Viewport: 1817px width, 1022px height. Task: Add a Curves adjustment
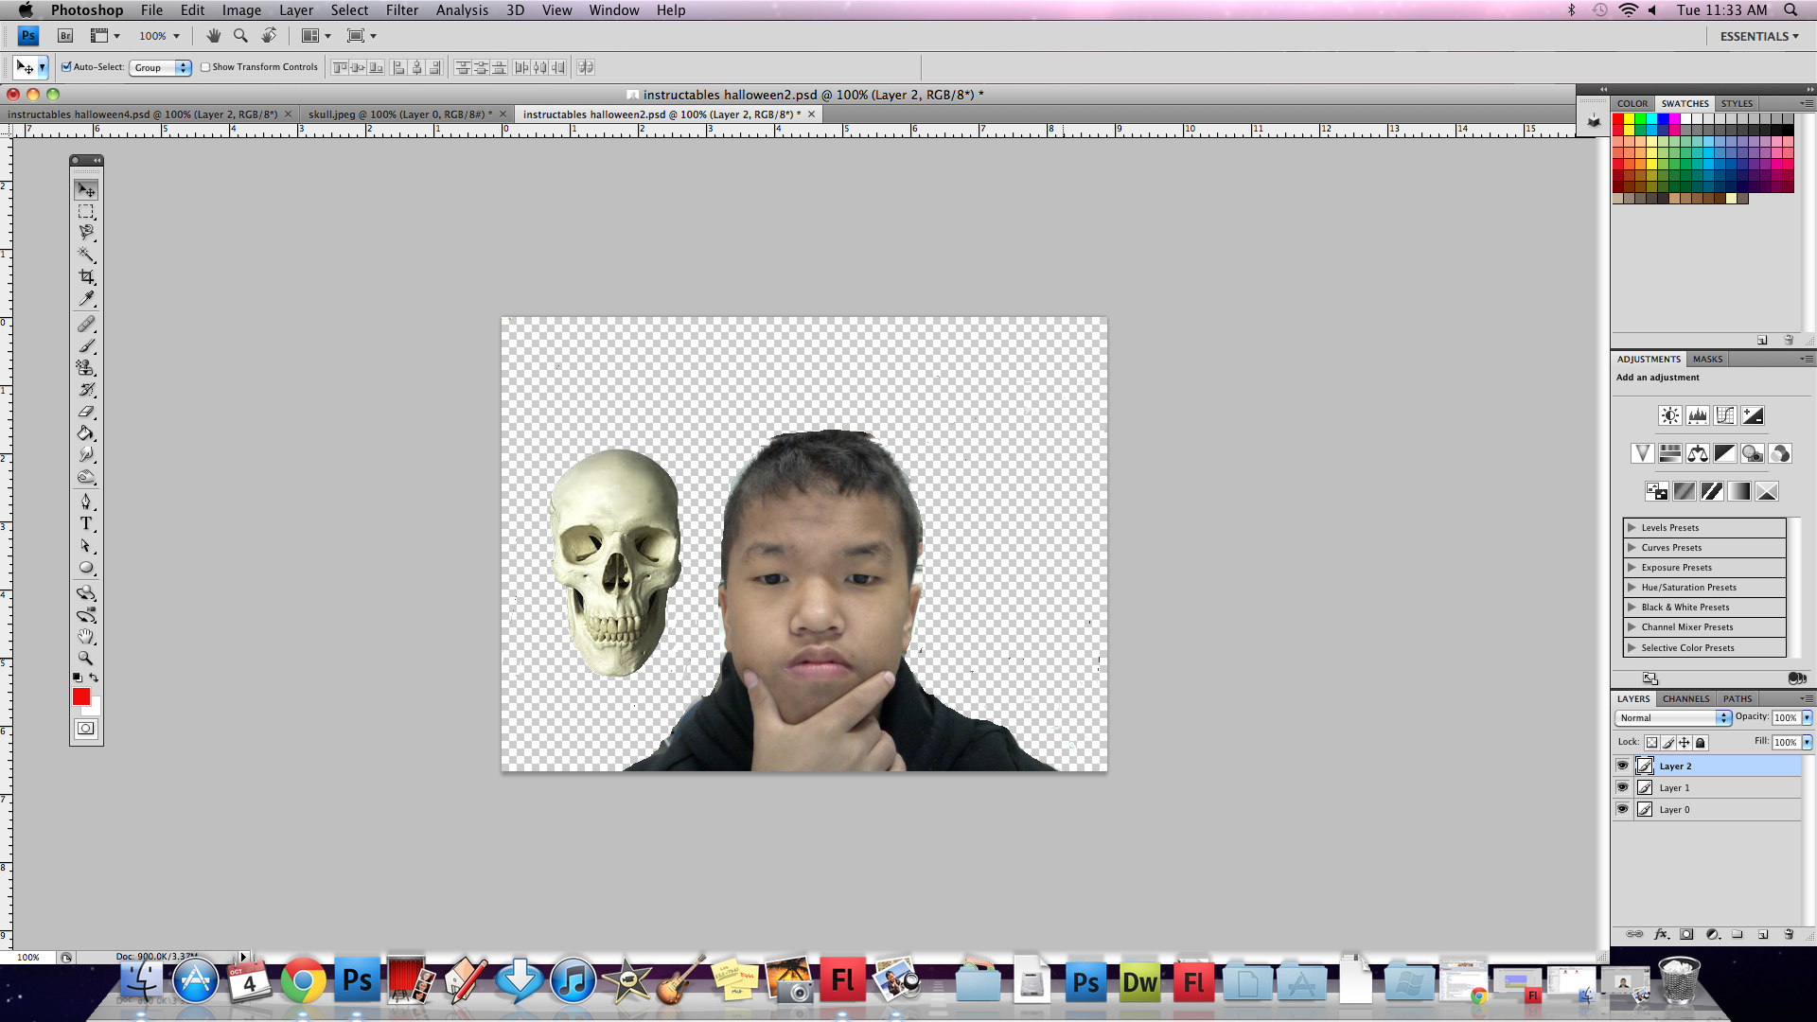click(x=1725, y=415)
